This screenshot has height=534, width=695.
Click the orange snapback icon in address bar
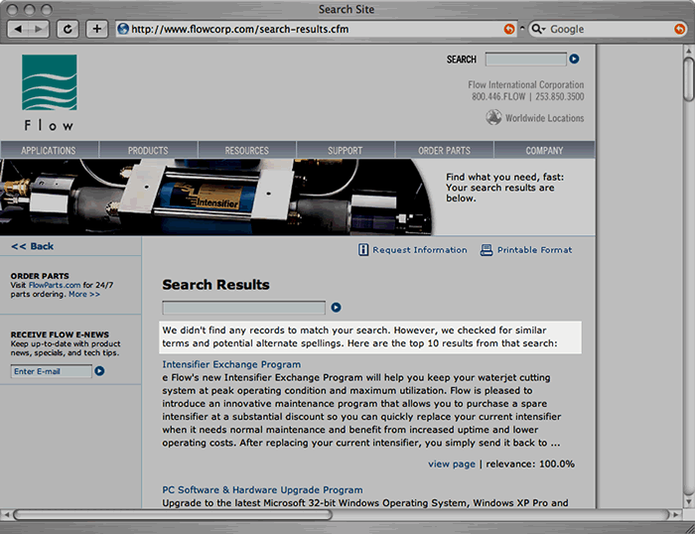[509, 29]
